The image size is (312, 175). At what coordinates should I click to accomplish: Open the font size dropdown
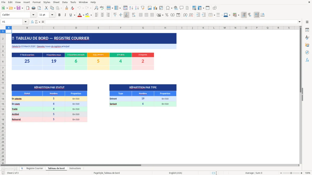[52, 15]
